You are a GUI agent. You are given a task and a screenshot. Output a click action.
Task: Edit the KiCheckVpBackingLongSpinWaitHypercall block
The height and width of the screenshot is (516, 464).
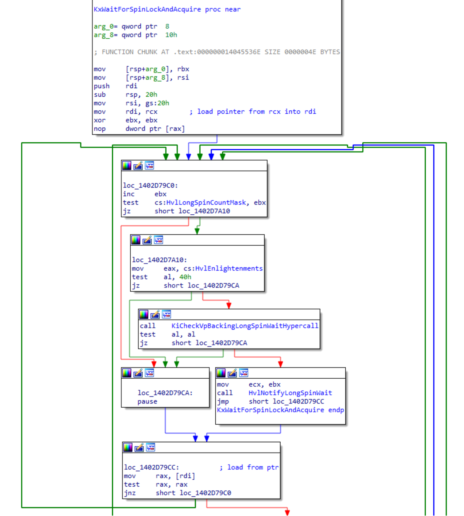[155, 314]
